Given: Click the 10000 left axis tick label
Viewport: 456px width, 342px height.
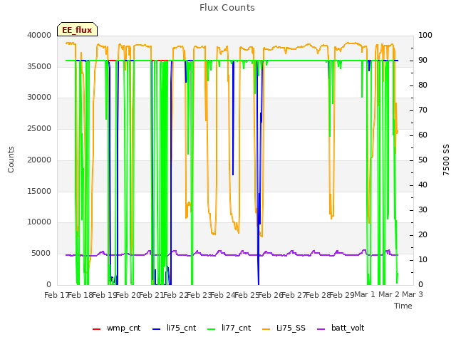Looking at the screenshot, I should point(39,222).
